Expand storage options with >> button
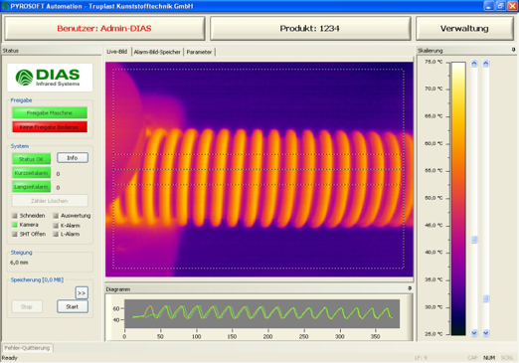This screenshot has height=363, width=519. tap(82, 293)
